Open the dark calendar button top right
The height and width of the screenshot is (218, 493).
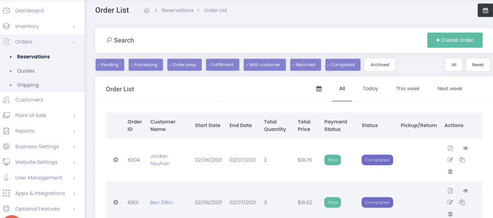click(485, 11)
